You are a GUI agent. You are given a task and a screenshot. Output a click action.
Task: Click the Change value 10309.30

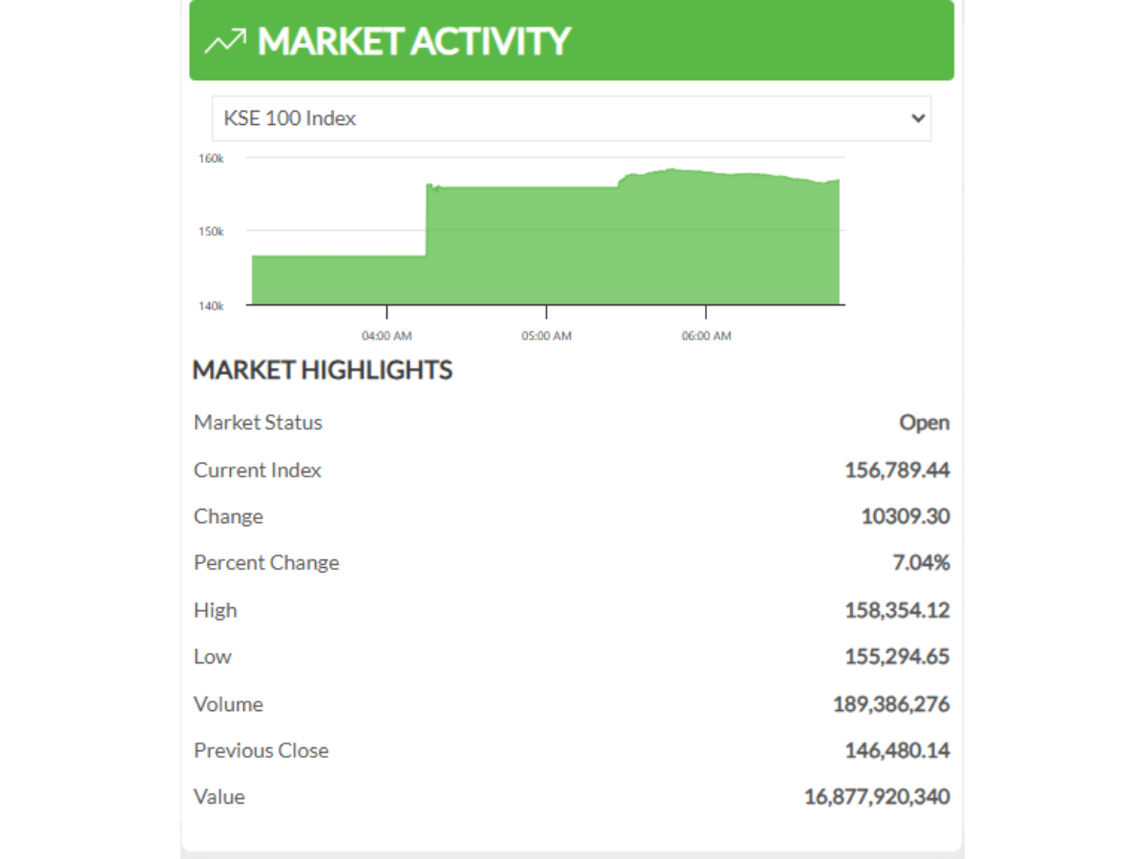(905, 516)
